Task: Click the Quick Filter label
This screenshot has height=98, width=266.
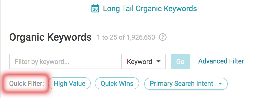Action: 27,84
